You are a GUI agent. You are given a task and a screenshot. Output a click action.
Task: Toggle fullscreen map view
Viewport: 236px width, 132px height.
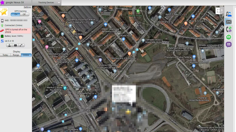(x=218, y=11)
